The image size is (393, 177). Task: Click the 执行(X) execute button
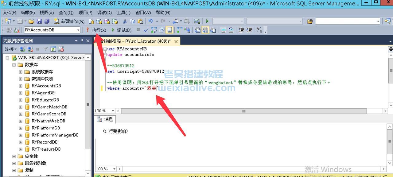pos(96,30)
